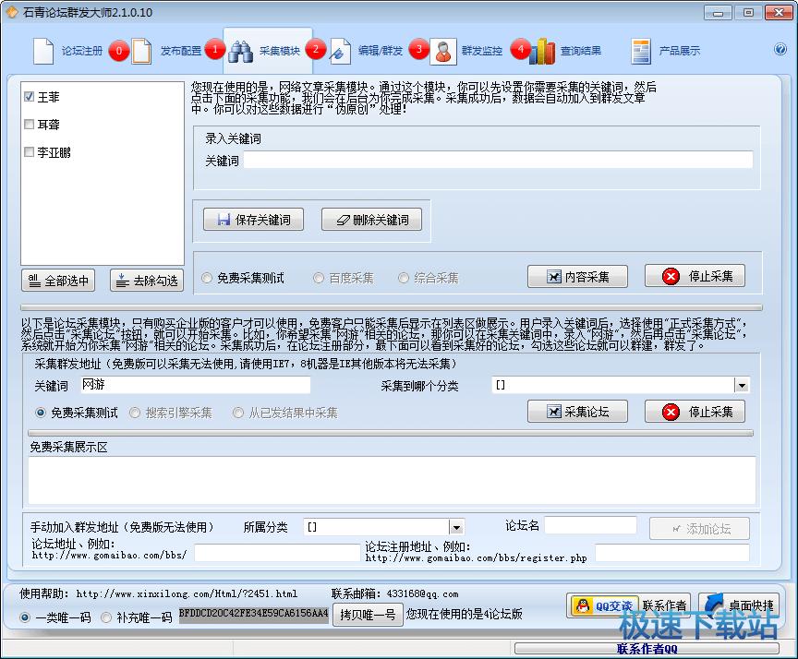Select the 采集模块 binoculars icon
The image size is (798, 659).
tap(240, 51)
